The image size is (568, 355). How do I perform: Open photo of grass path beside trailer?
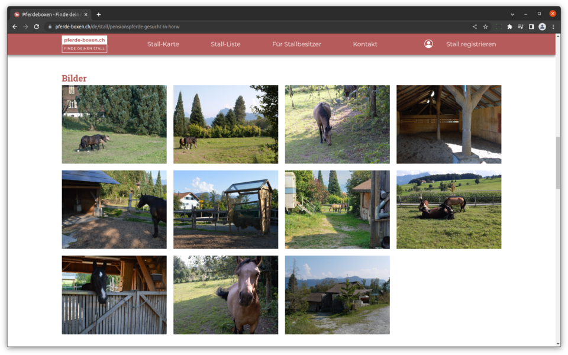point(337,209)
